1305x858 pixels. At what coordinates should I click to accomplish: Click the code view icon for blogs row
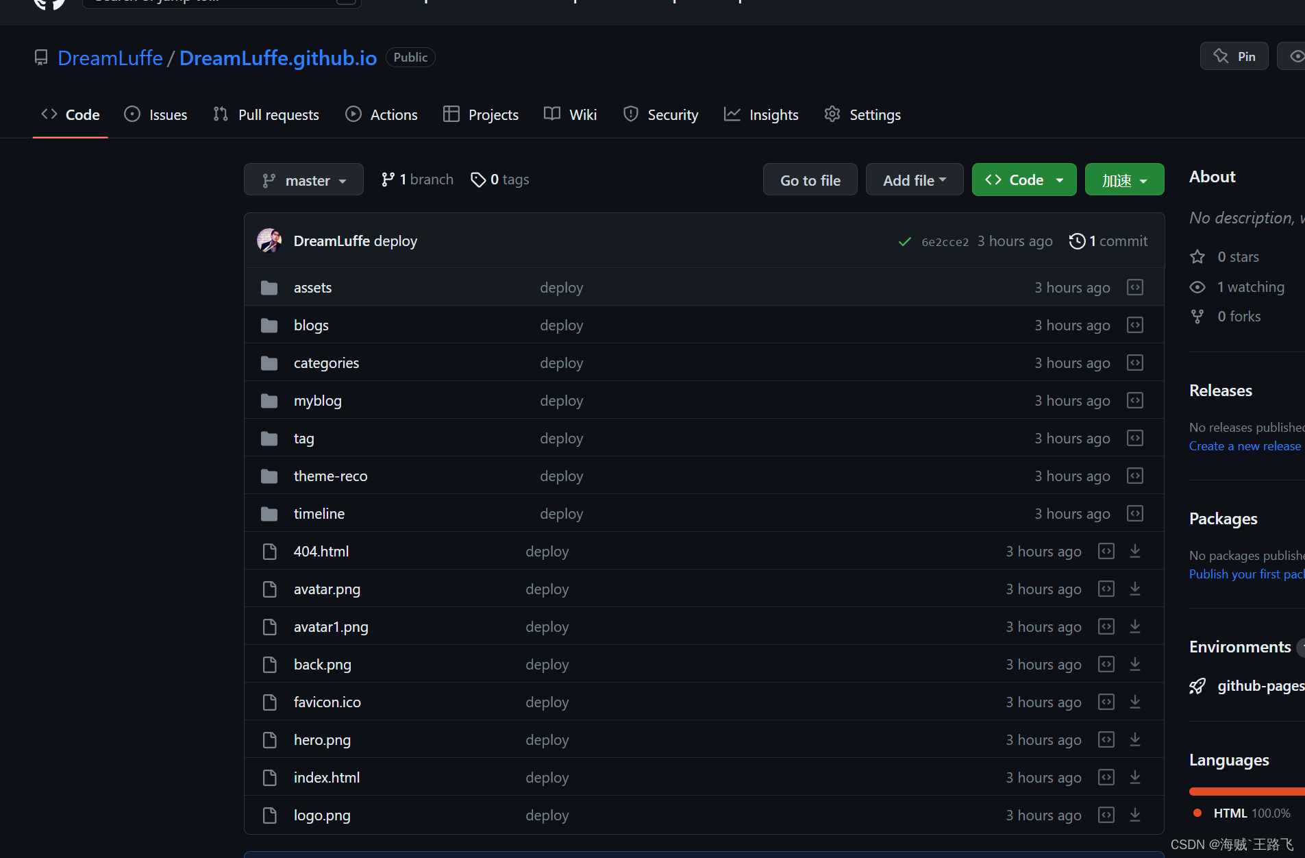(x=1135, y=325)
